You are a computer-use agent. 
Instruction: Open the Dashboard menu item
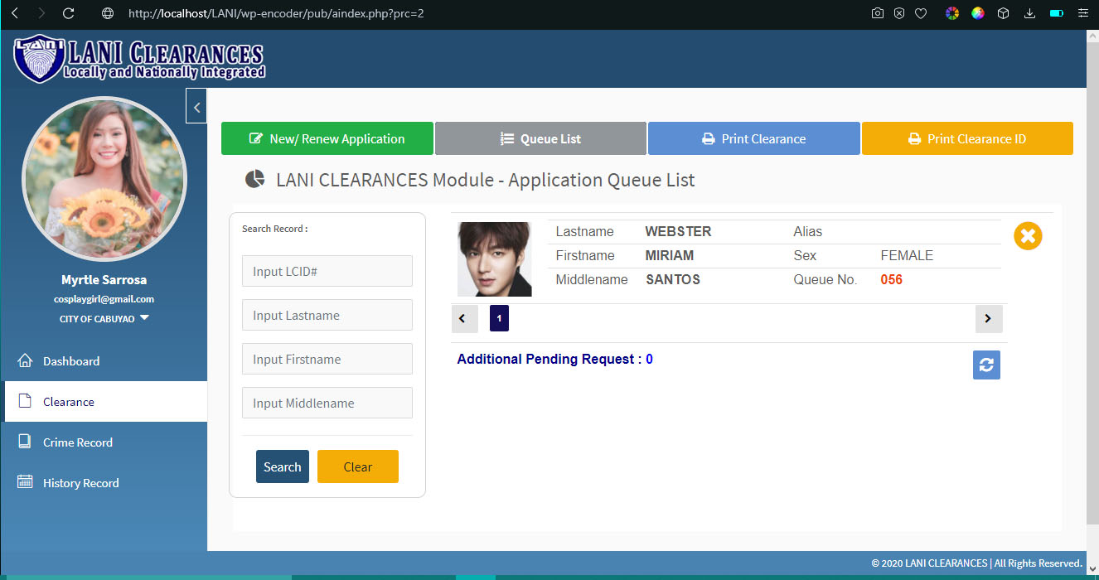[71, 361]
